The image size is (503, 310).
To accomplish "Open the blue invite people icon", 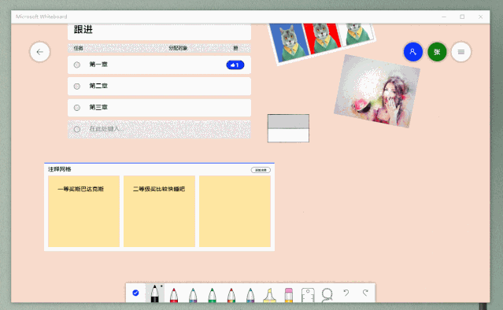I will [x=412, y=52].
